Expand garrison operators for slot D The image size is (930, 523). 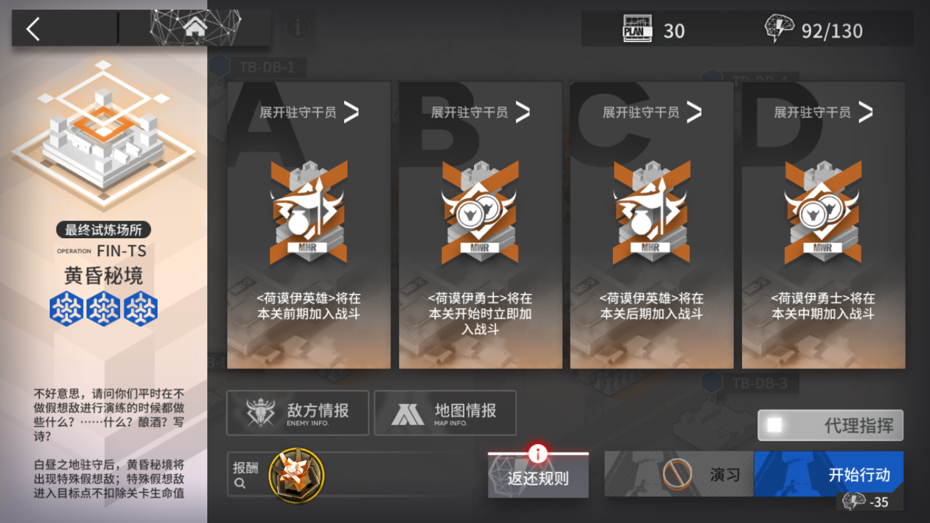824,112
